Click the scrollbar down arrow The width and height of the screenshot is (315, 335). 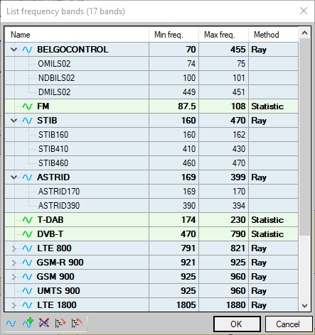coord(305,306)
